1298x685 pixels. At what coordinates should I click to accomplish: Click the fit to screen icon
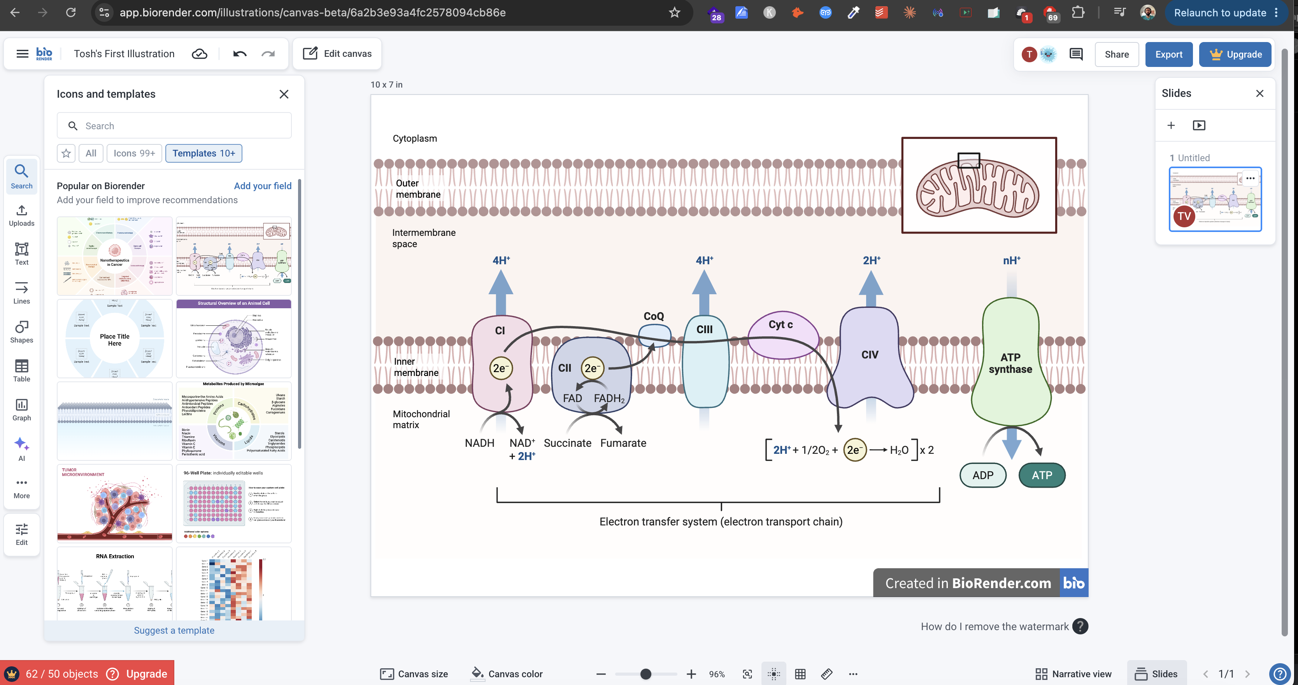[747, 674]
